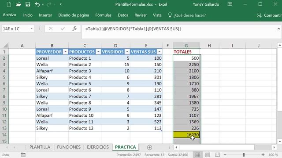Viewport: 282px width, 158px height.
Task: Select the cell containing 2250
Action: point(186,65)
